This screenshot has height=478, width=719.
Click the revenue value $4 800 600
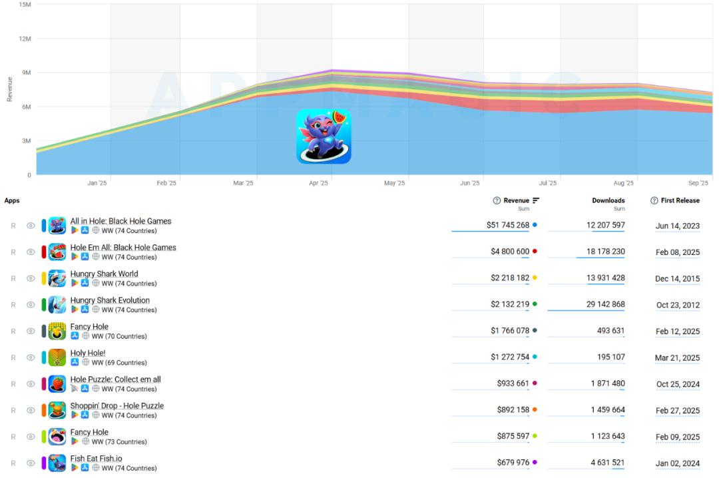(x=510, y=252)
